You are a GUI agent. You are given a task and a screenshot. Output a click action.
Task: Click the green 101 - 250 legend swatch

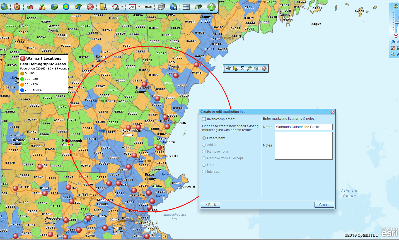(22, 79)
